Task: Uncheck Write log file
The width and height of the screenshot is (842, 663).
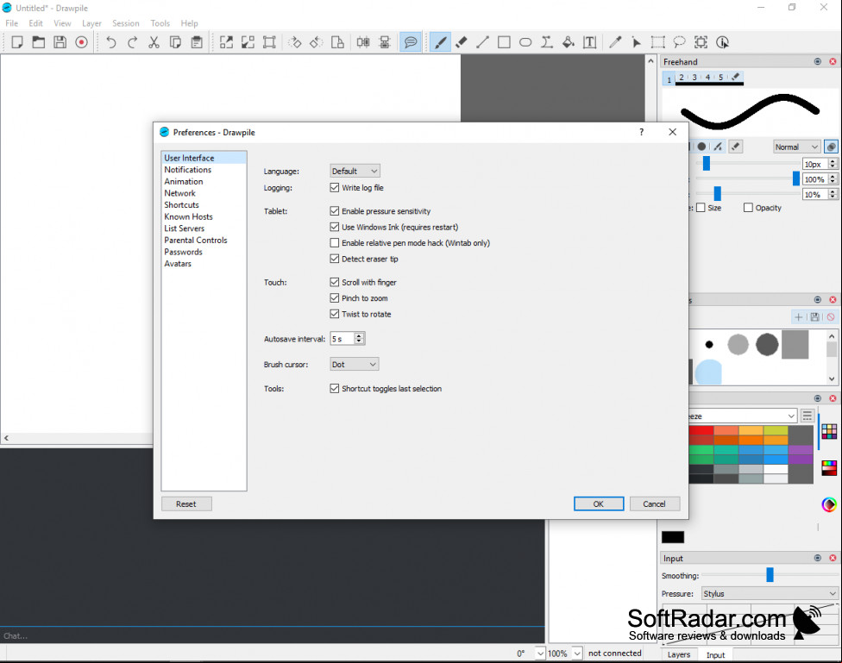Action: pyautogui.click(x=335, y=187)
